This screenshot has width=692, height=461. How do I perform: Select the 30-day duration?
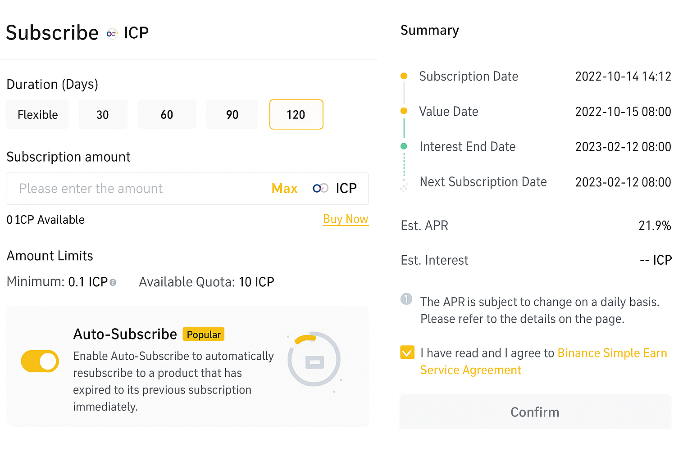103,114
